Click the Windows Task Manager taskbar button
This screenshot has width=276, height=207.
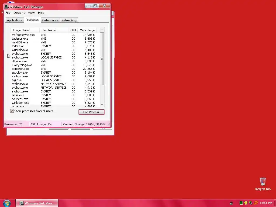coord(37,203)
